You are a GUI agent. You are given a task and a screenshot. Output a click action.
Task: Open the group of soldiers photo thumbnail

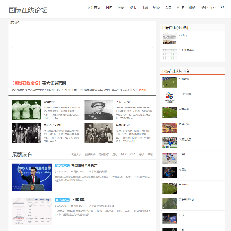click(99, 133)
